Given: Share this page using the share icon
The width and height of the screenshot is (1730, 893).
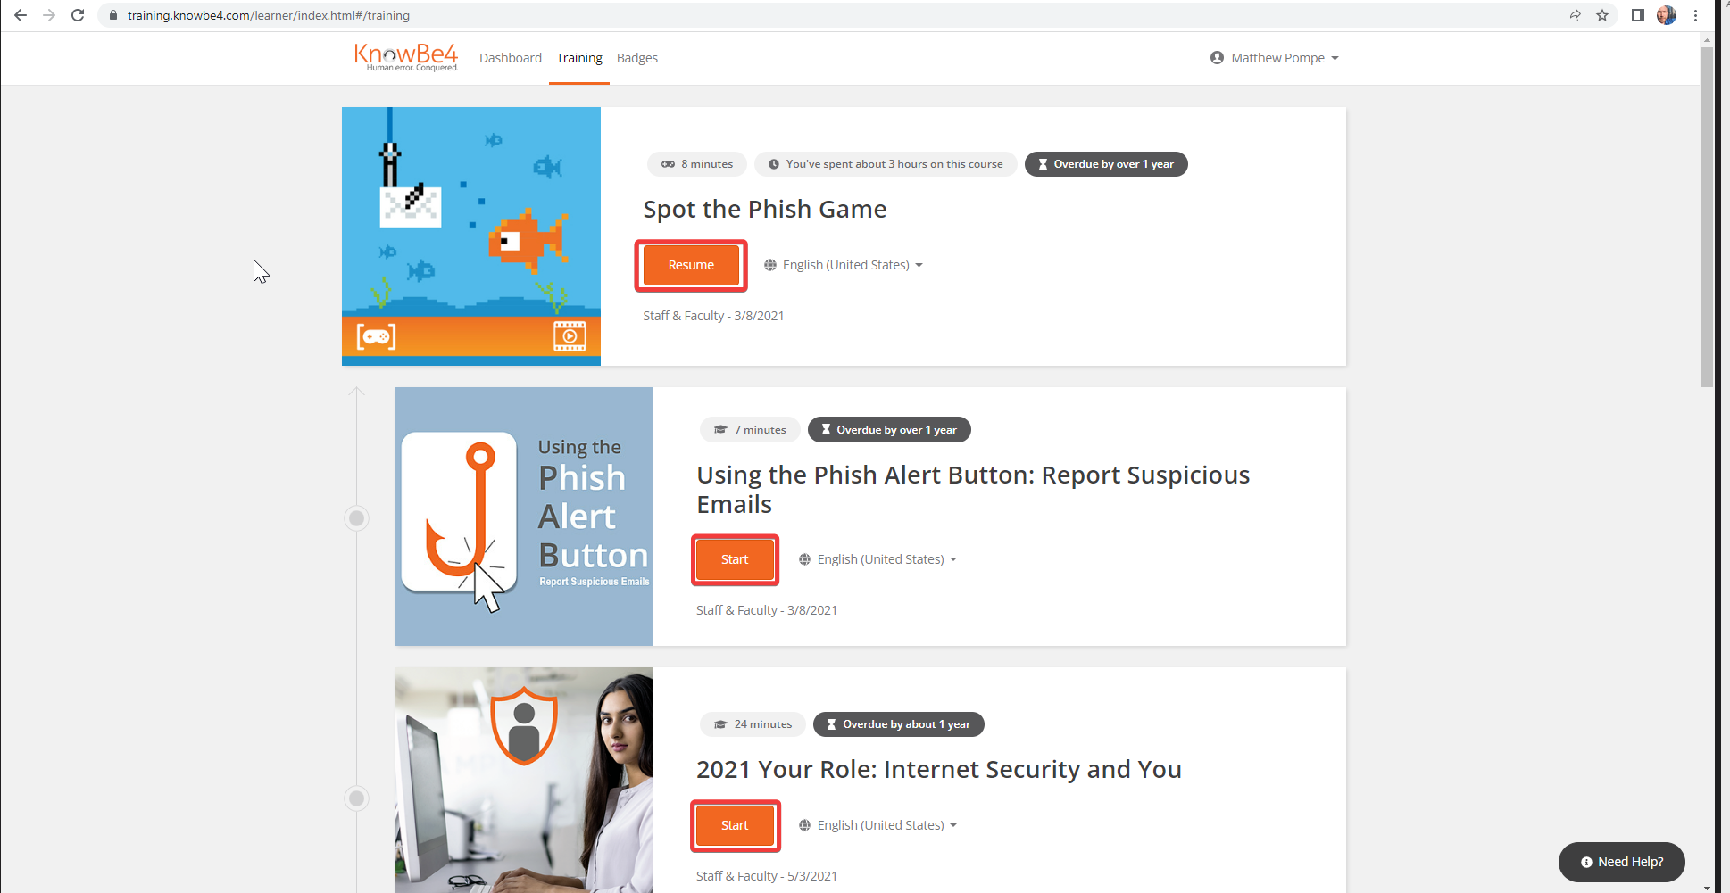Looking at the screenshot, I should click(x=1574, y=15).
